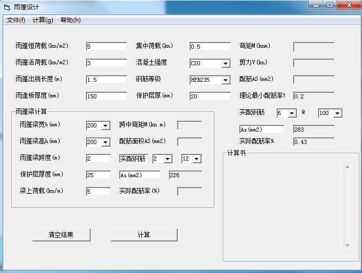Expand the 雨篷梁宽b dropdown

coord(106,126)
